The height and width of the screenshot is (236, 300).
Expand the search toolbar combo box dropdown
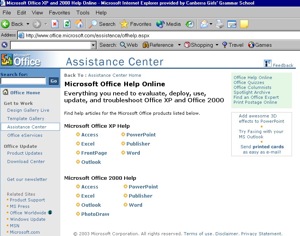93,45
